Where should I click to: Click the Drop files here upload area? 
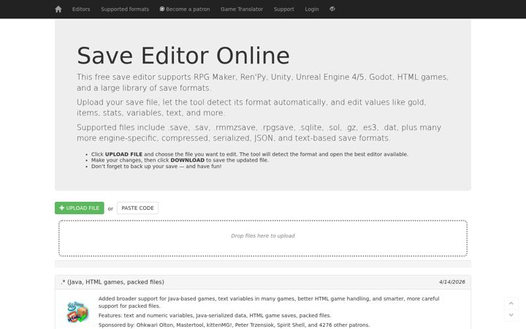(263, 238)
